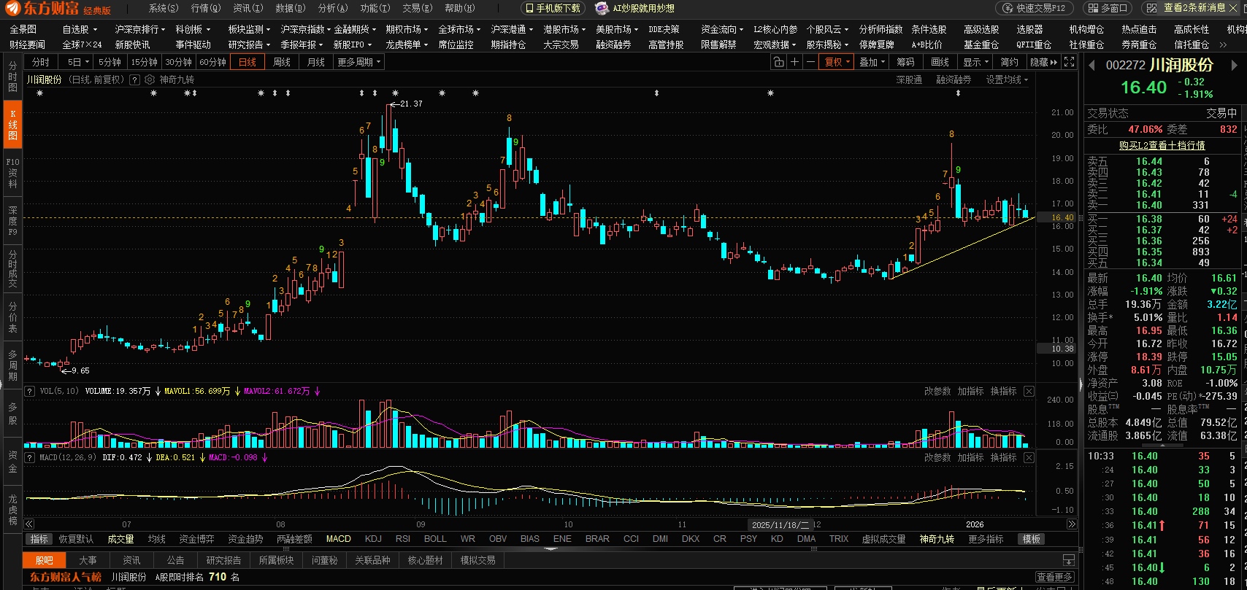Toggle 成交量 indicator in bottom bar
Screen dimensions: 1247x590
coord(120,539)
